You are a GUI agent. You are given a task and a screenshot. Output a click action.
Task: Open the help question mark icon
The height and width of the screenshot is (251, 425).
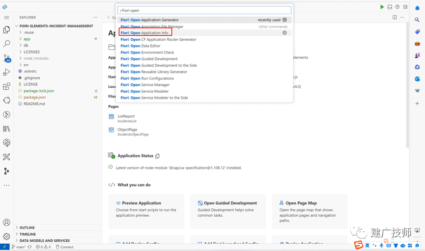coord(397,7)
